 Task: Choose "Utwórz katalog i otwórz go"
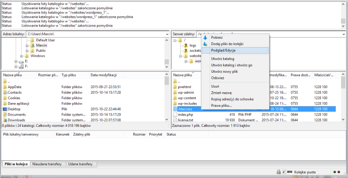235,65
